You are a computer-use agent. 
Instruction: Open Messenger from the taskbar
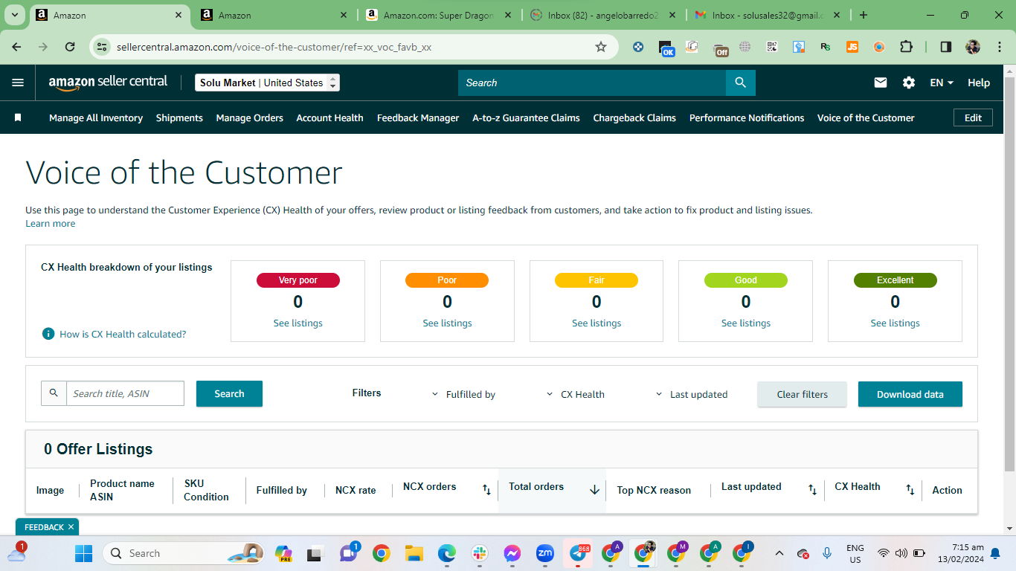(x=512, y=553)
